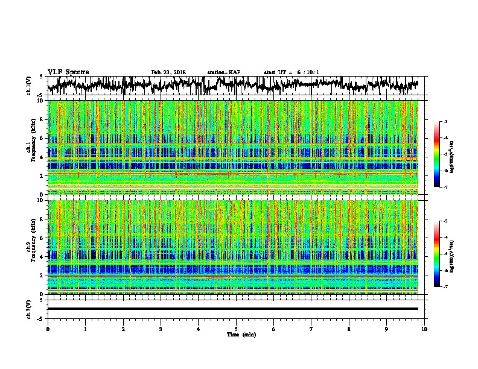Click the ch.2 color bar log(PSD) unit label

[452, 256]
